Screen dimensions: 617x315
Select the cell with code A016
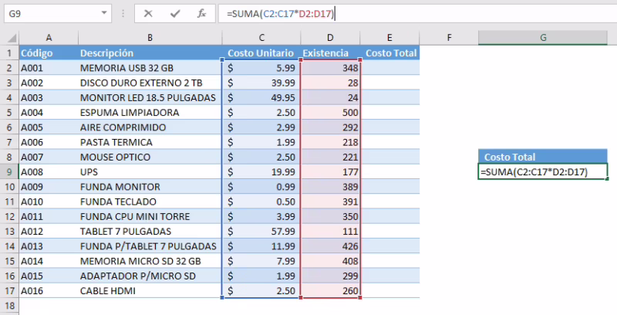[48, 291]
